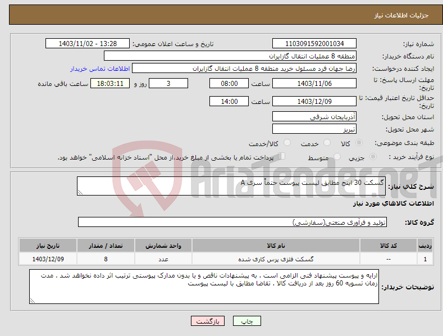This screenshot has width=443, height=336.
Task: Click response deadline date 1403/11/06
Action: 314,83
